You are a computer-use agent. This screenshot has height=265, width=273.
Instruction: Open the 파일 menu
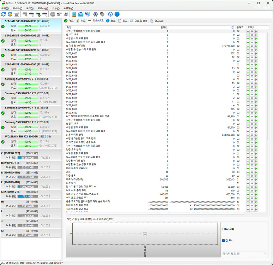5,8
